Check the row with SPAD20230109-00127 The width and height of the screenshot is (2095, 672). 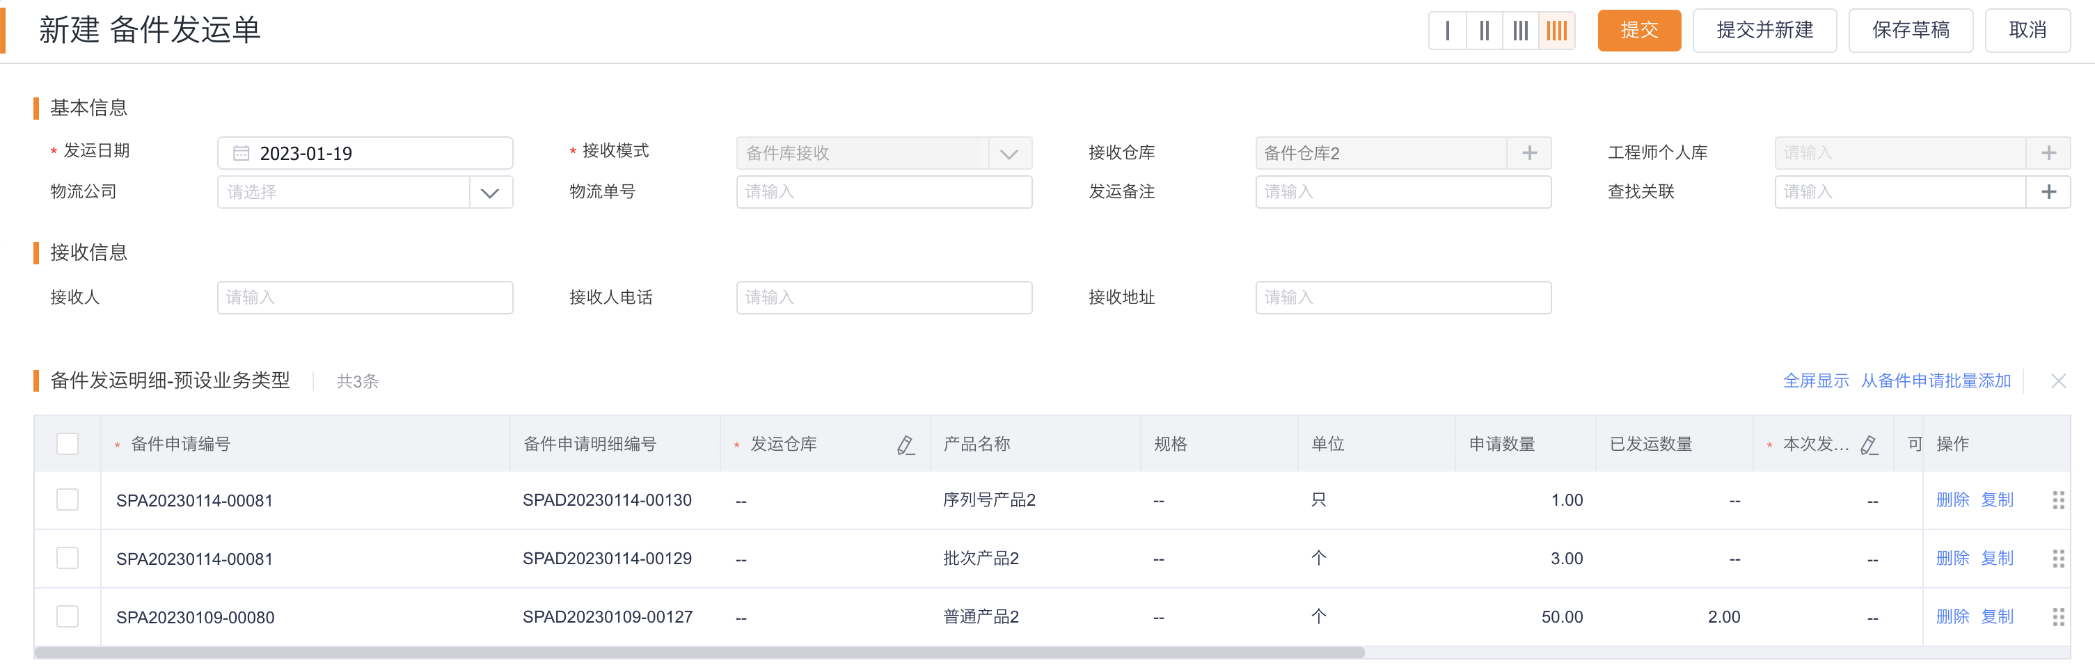[x=68, y=617]
